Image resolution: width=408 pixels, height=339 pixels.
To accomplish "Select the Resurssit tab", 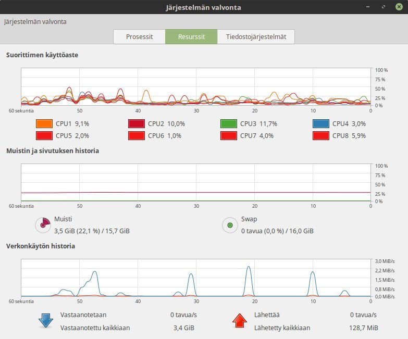I will tap(191, 37).
